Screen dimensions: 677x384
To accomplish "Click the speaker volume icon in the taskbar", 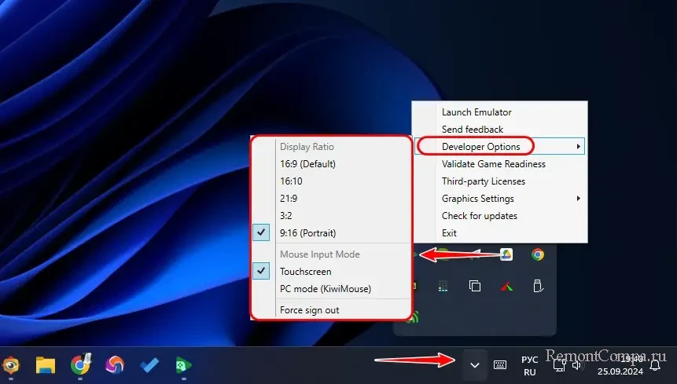I will [577, 364].
